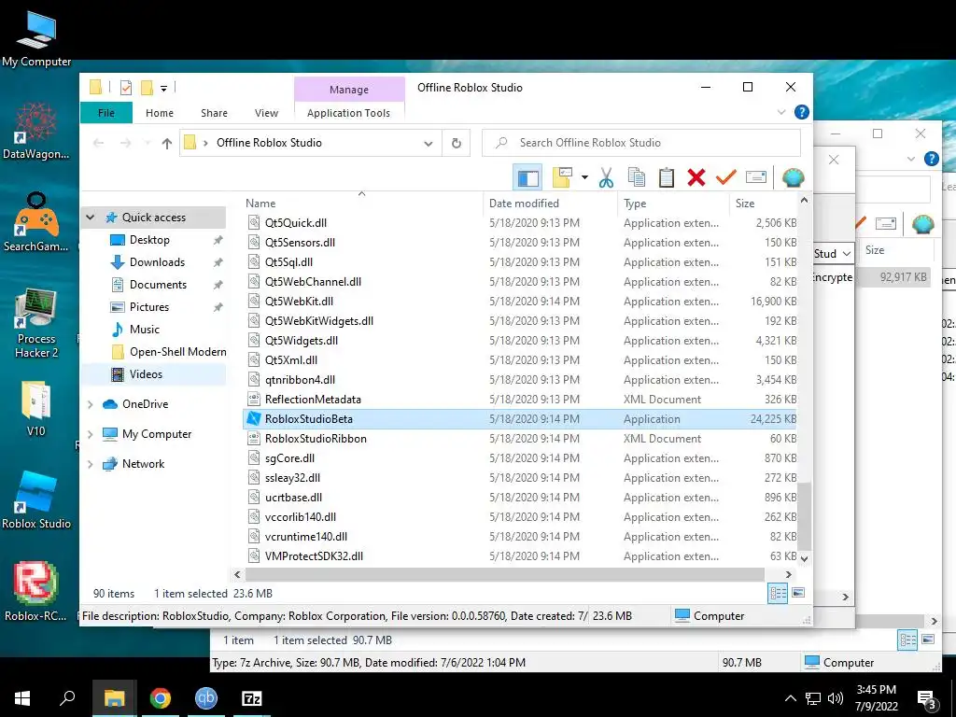Switch to large icons view layout
The height and width of the screenshot is (717, 956).
click(x=798, y=593)
